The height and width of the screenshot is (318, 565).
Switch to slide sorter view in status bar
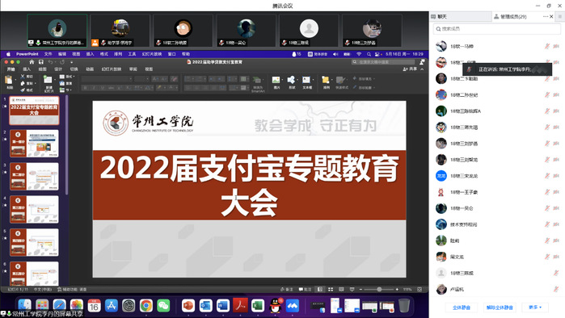[x=331, y=289]
